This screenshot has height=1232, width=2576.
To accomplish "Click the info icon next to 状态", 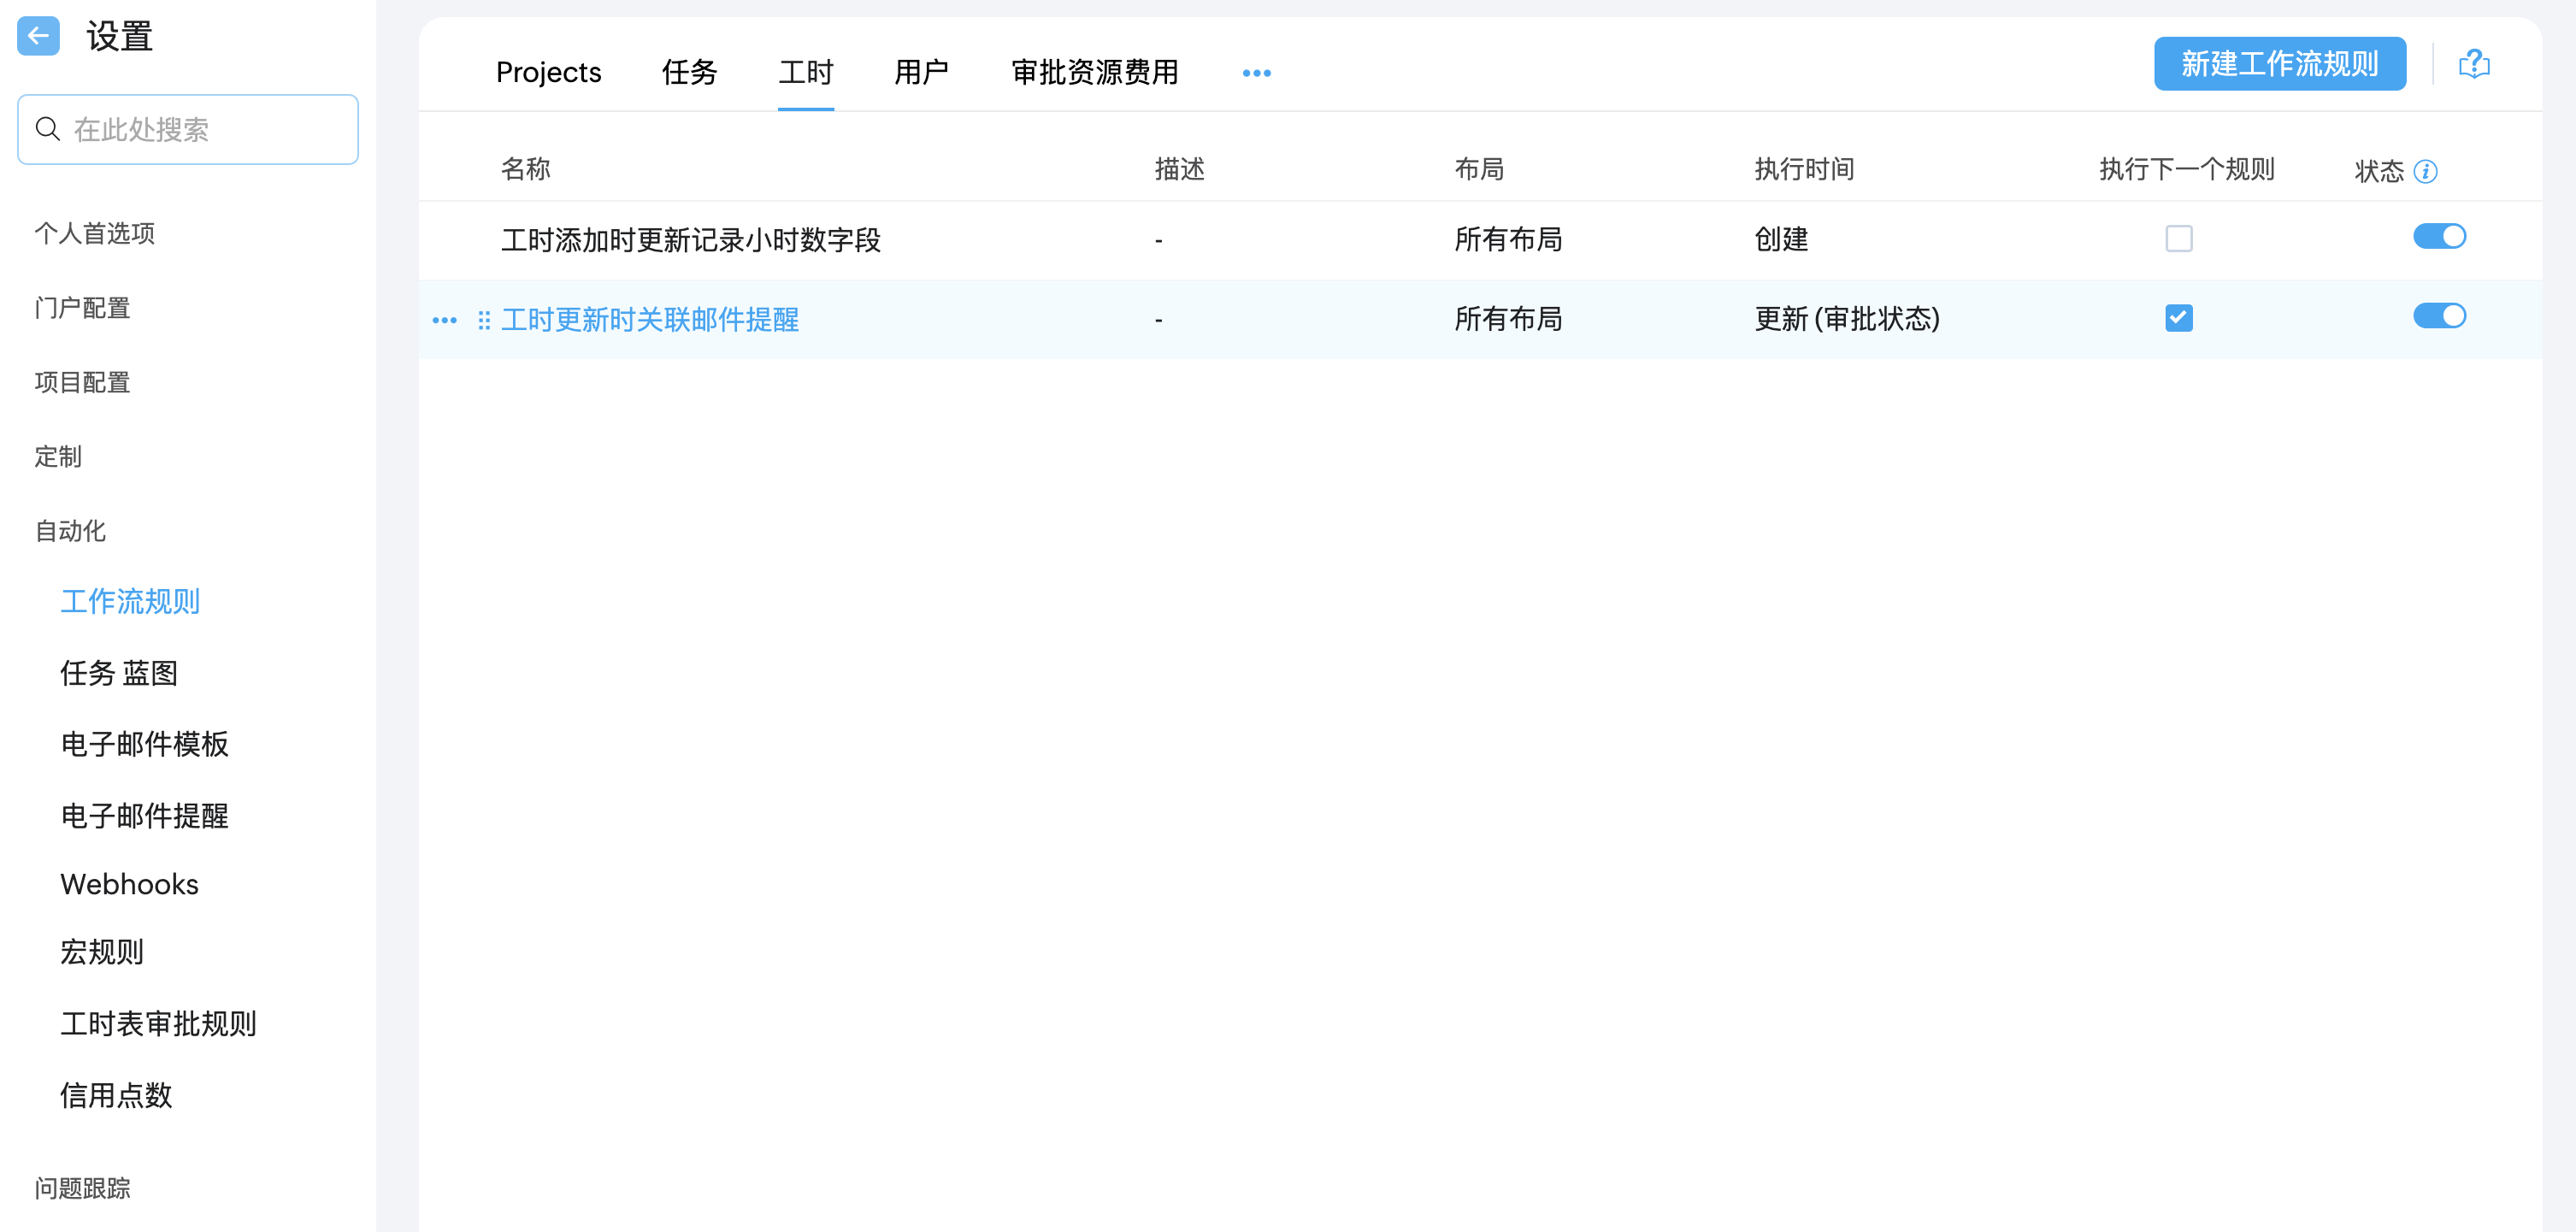I will (2425, 172).
